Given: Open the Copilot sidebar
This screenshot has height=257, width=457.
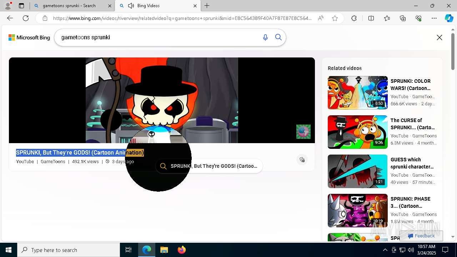Looking at the screenshot, I should pyautogui.click(x=449, y=18).
